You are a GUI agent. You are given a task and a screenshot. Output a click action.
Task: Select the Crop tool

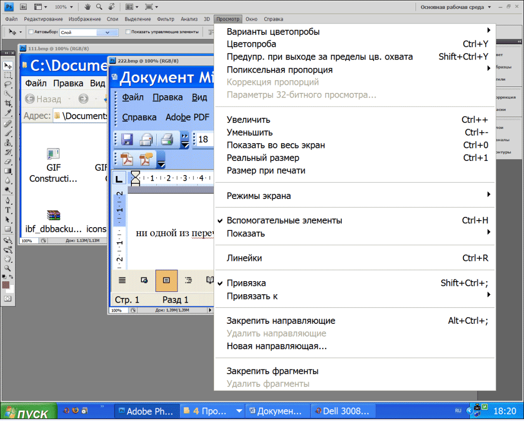click(8, 103)
